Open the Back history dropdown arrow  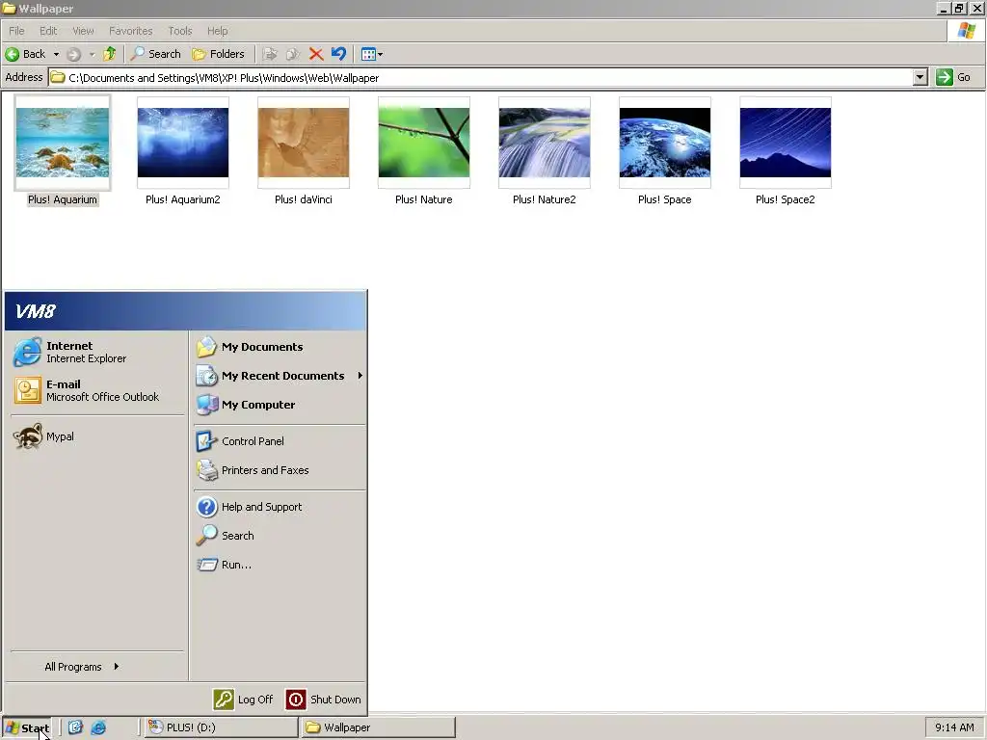[x=56, y=54]
